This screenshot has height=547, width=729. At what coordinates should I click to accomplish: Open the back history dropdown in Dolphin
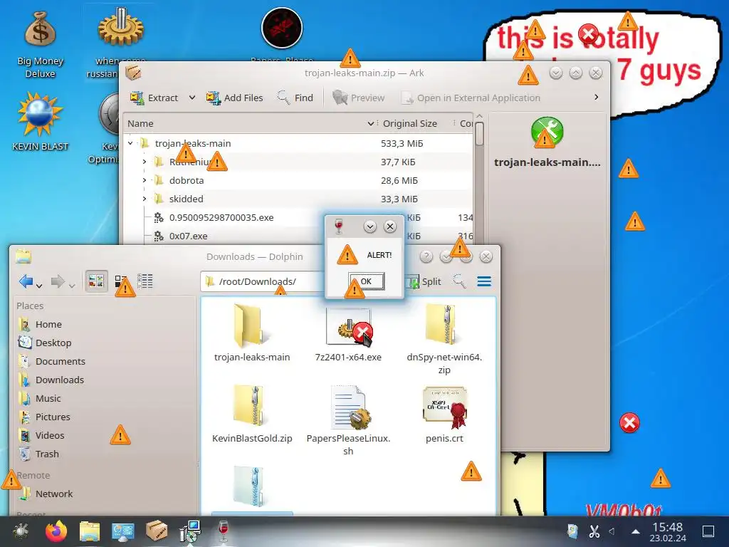[39, 285]
